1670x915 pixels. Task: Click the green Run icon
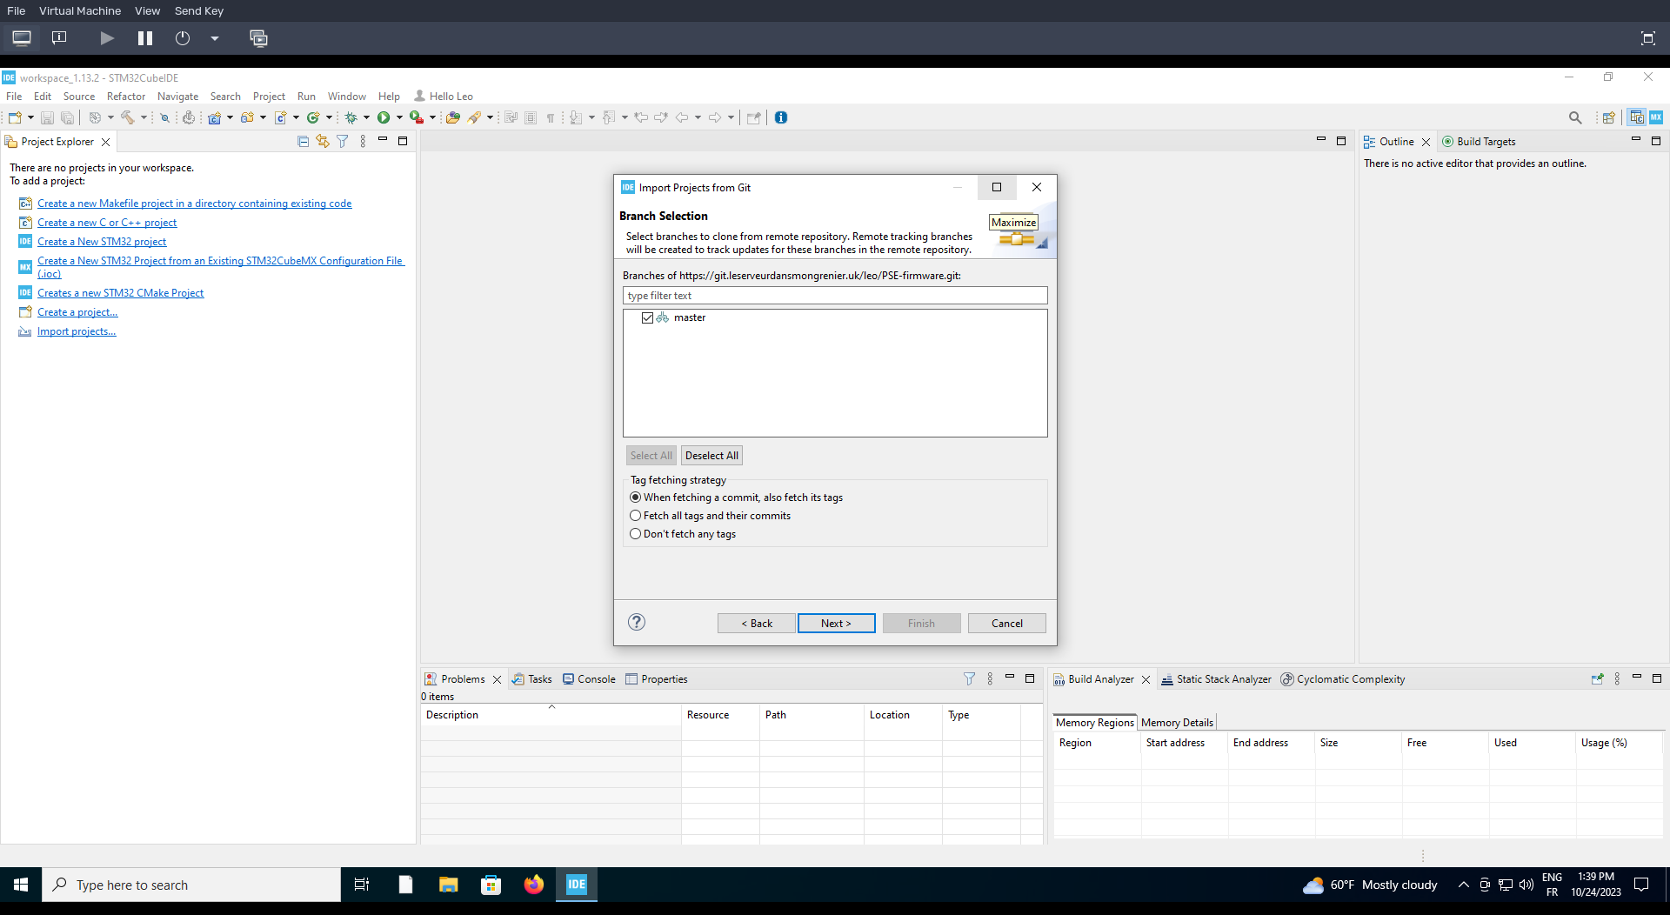tap(384, 117)
